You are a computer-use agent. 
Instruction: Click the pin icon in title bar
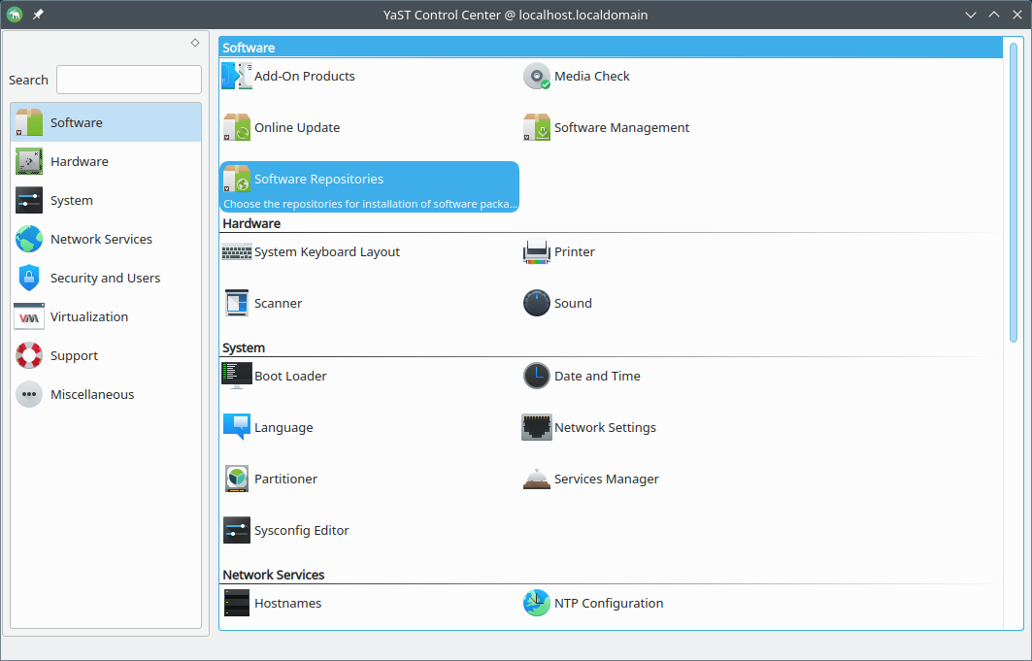click(x=38, y=15)
